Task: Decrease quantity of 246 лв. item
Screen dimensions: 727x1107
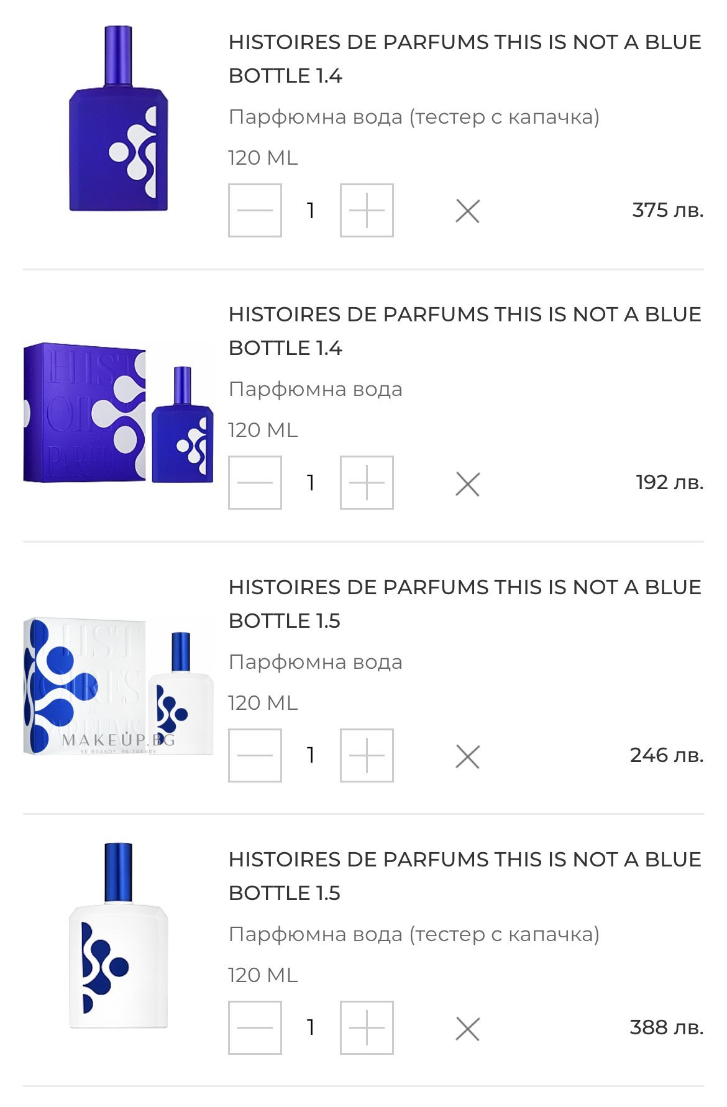Action: pos(255,755)
